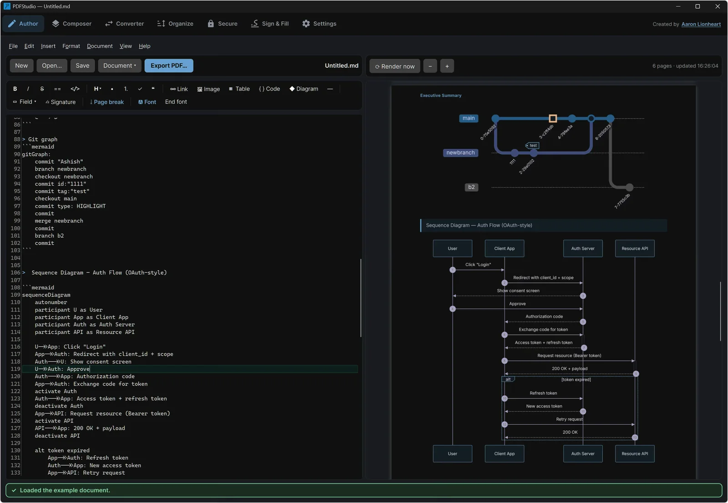The width and height of the screenshot is (728, 503).
Task: Click the Save button
Action: click(82, 66)
